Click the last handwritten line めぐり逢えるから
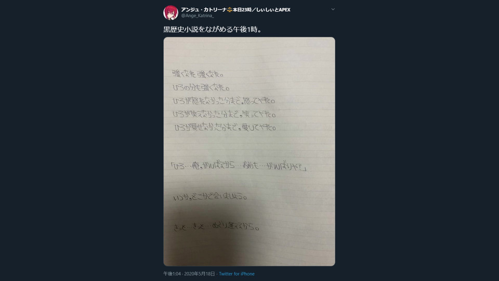Image resolution: width=499 pixels, height=281 pixels. coord(216,227)
